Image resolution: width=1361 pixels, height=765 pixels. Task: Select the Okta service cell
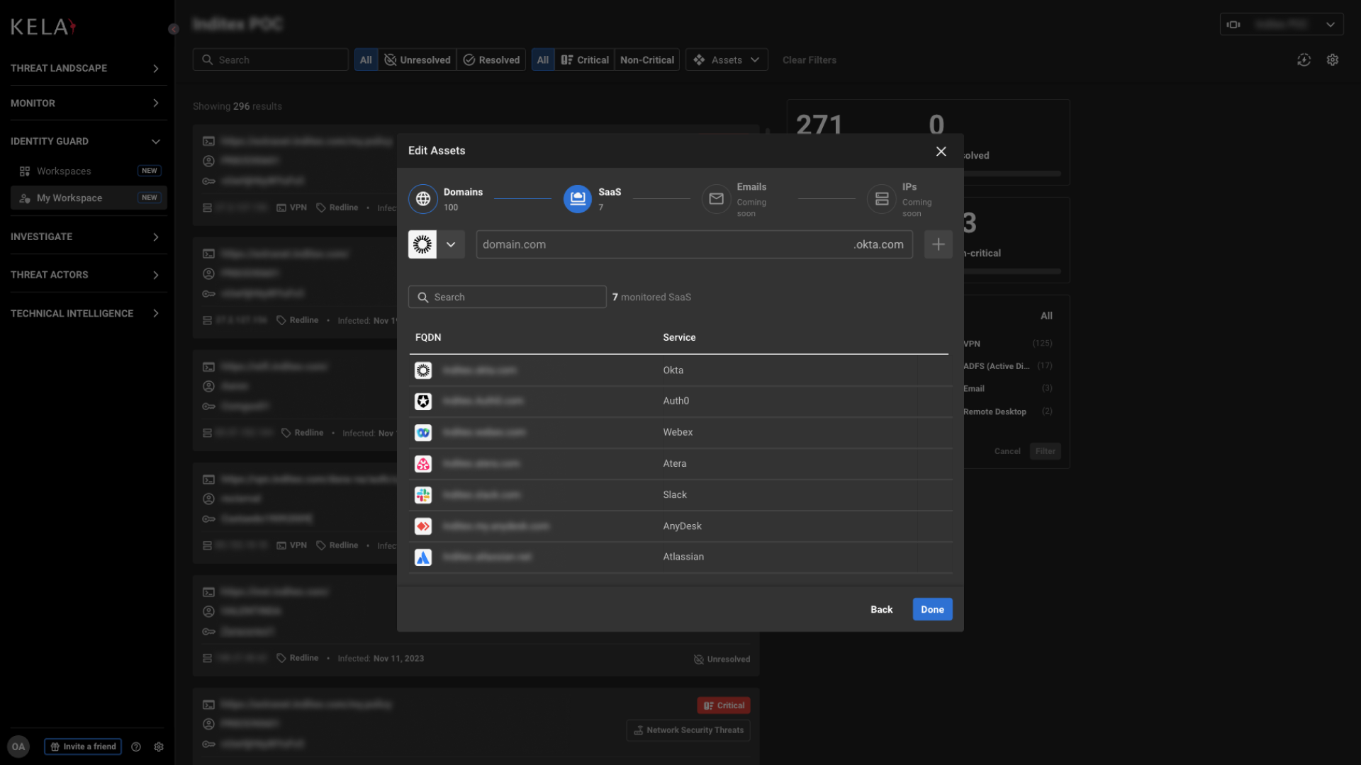pyautogui.click(x=673, y=370)
